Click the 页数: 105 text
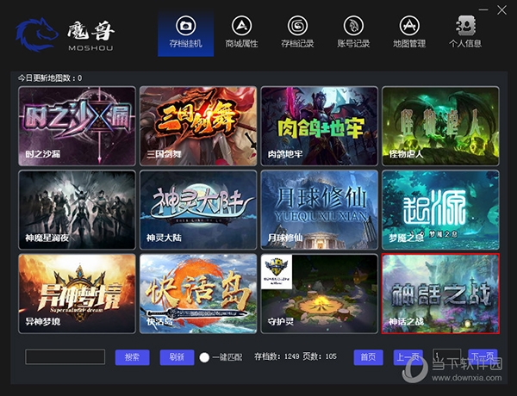 click(320, 356)
